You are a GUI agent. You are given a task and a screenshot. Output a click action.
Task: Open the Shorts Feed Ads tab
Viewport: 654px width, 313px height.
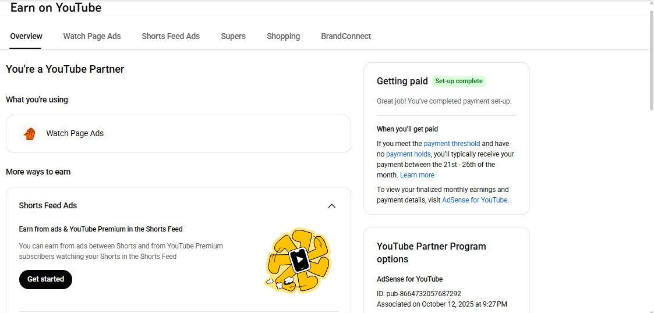171,36
